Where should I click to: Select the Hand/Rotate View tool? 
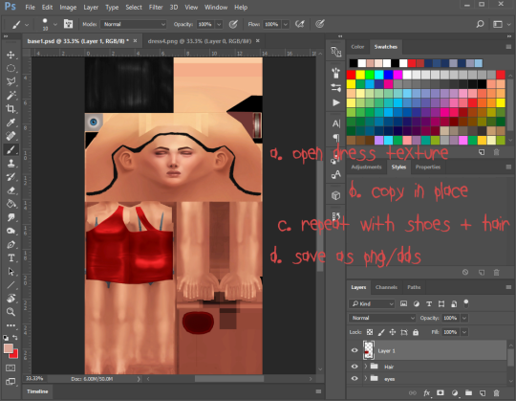[x=11, y=299]
